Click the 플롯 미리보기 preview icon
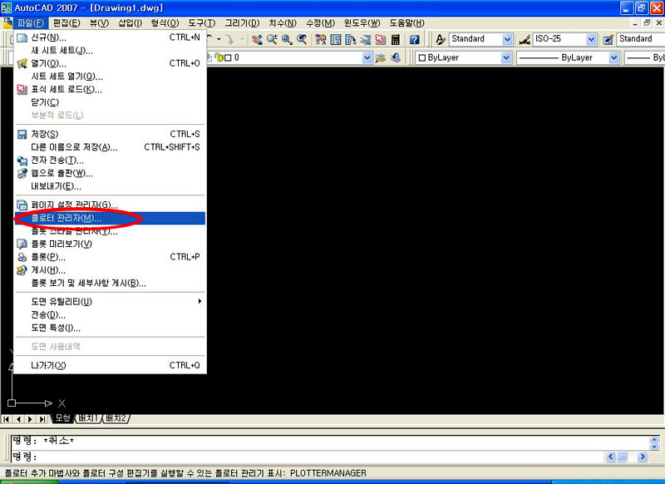The width and height of the screenshot is (665, 484). tap(22, 244)
